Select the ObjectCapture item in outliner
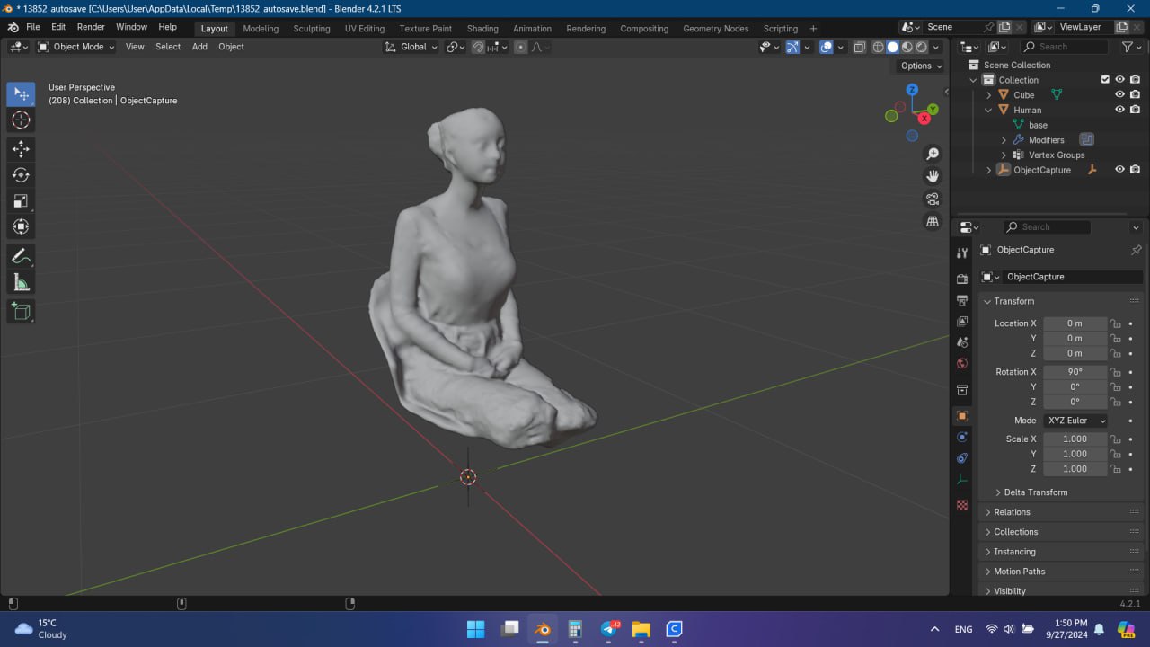 click(1042, 170)
